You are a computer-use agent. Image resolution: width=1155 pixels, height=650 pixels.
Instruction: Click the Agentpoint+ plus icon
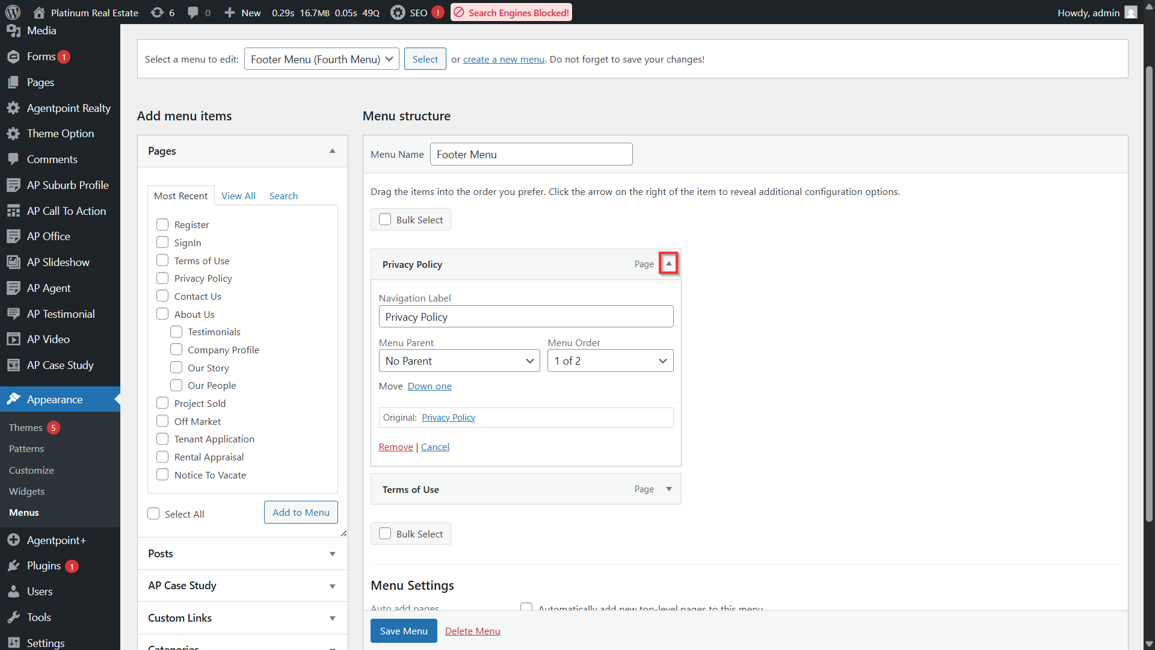click(13, 540)
